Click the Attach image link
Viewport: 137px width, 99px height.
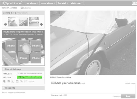click(x=130, y=83)
